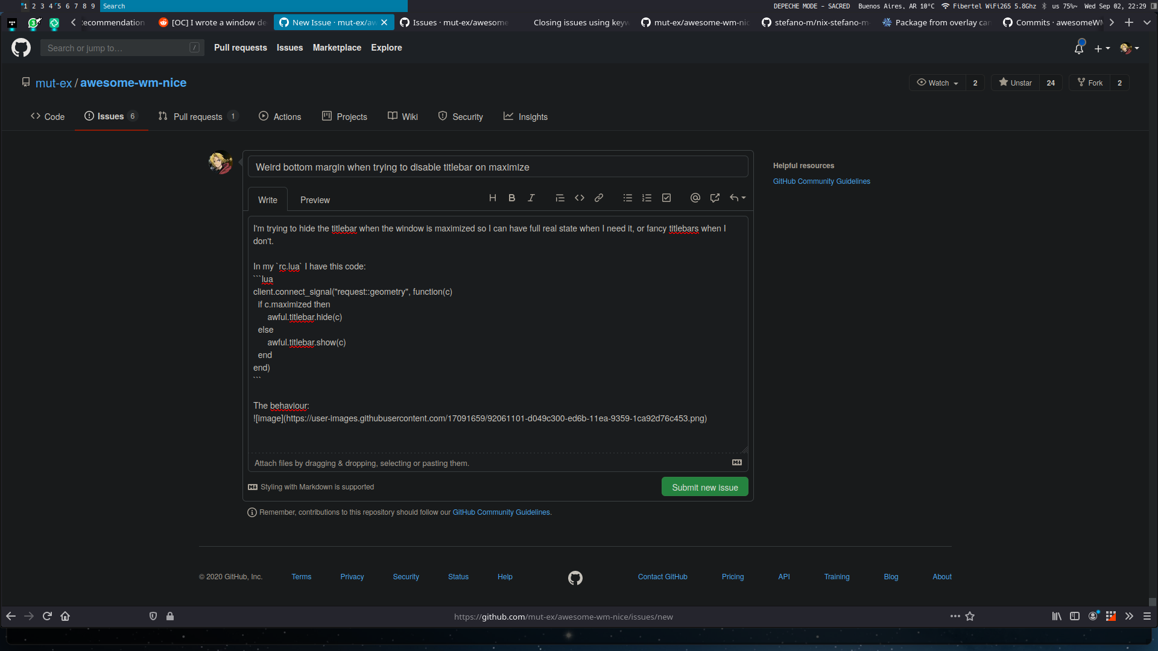Viewport: 1158px width, 651px height.
Task: Switch to the Preview tab
Action: point(315,200)
